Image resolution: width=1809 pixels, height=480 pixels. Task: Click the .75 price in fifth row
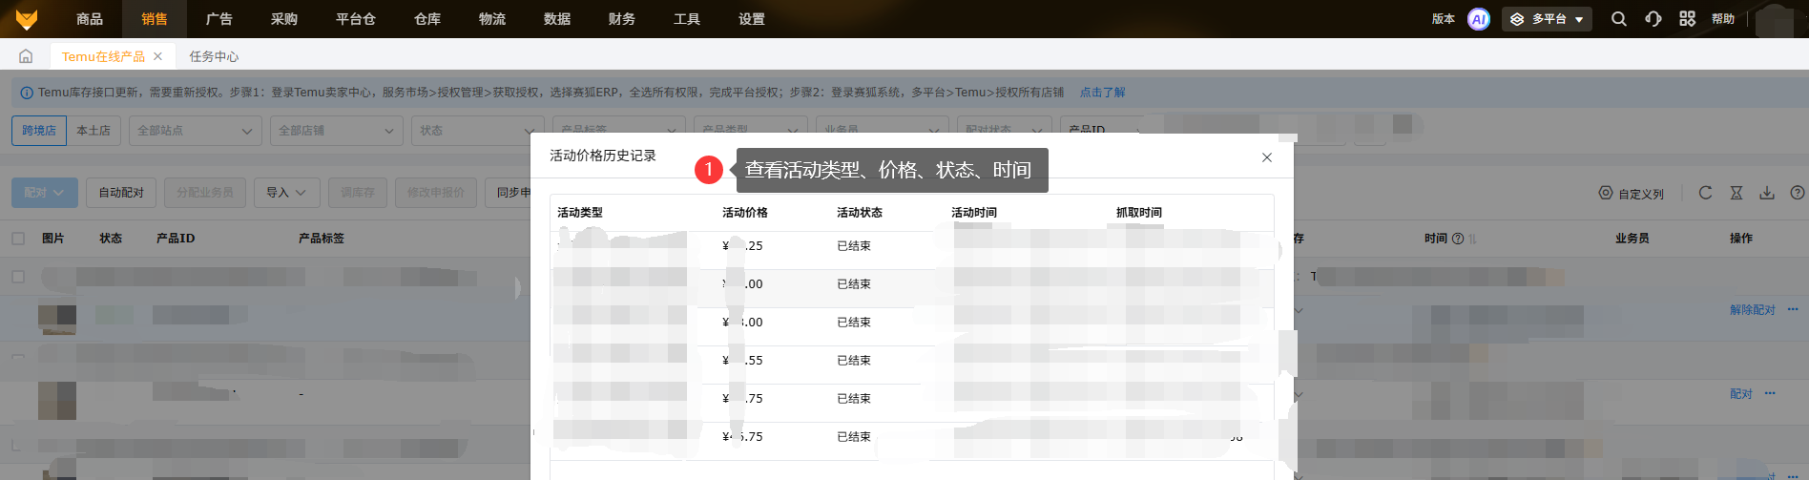[x=743, y=399]
